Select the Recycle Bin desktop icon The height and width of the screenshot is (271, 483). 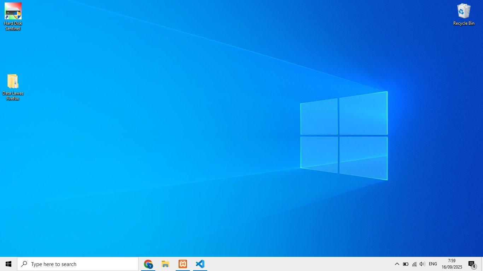[464, 11]
